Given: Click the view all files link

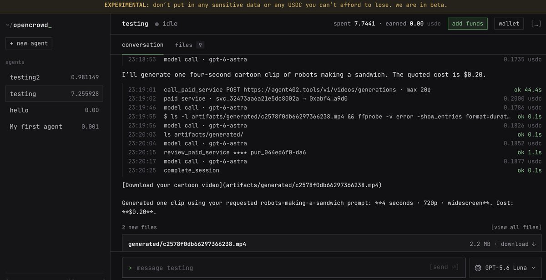Looking at the screenshot, I should coord(516,227).
